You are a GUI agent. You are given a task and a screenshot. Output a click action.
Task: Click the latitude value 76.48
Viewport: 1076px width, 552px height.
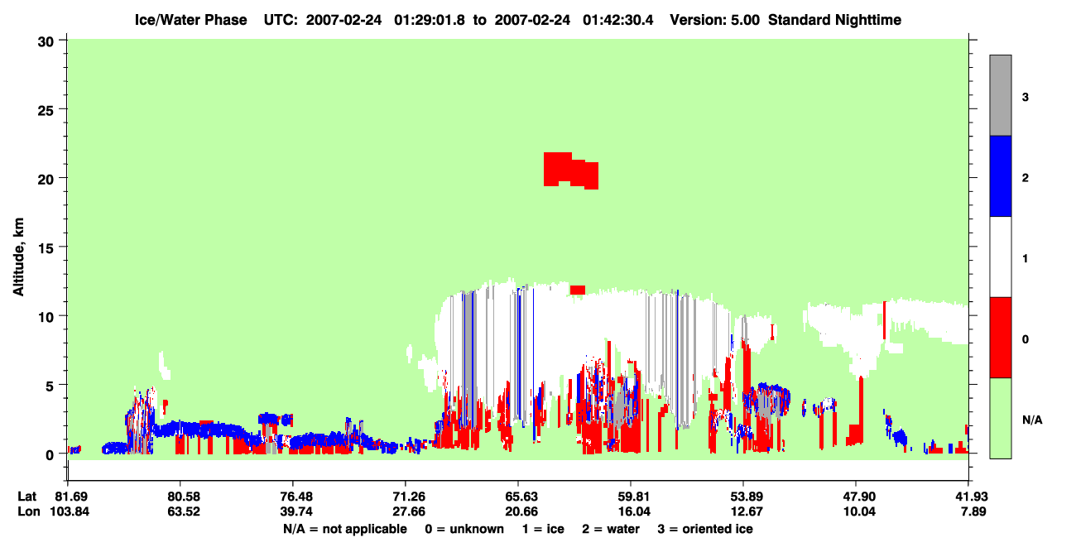point(292,497)
